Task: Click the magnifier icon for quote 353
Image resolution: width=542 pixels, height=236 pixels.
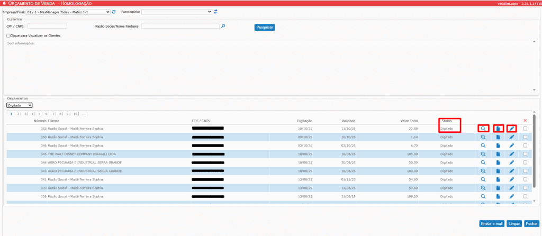Action: tap(483, 129)
